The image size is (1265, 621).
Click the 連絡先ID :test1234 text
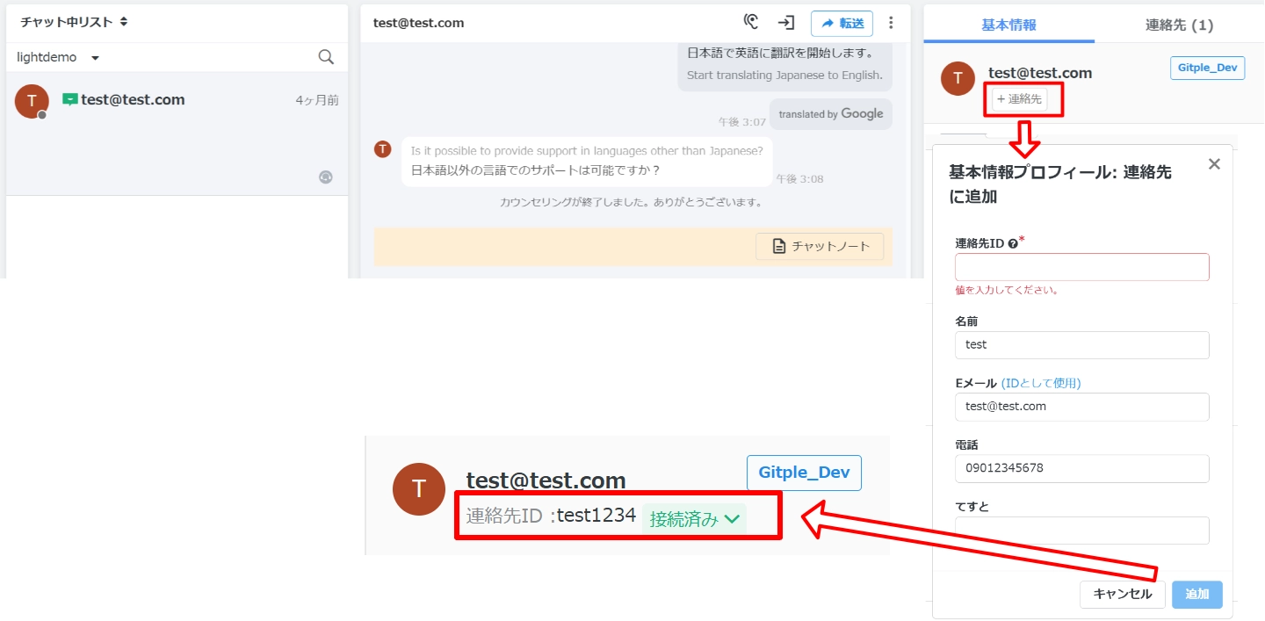[551, 516]
